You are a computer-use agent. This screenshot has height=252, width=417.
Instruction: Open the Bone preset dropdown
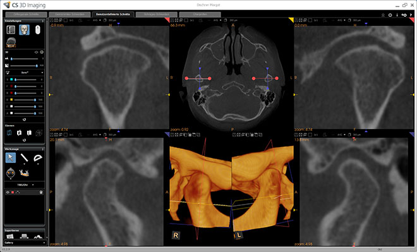coord(25,73)
